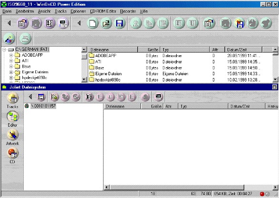Sort Joliet list by Datum/Zeit column
This screenshot has height=198, width=279.
[x=247, y=107]
